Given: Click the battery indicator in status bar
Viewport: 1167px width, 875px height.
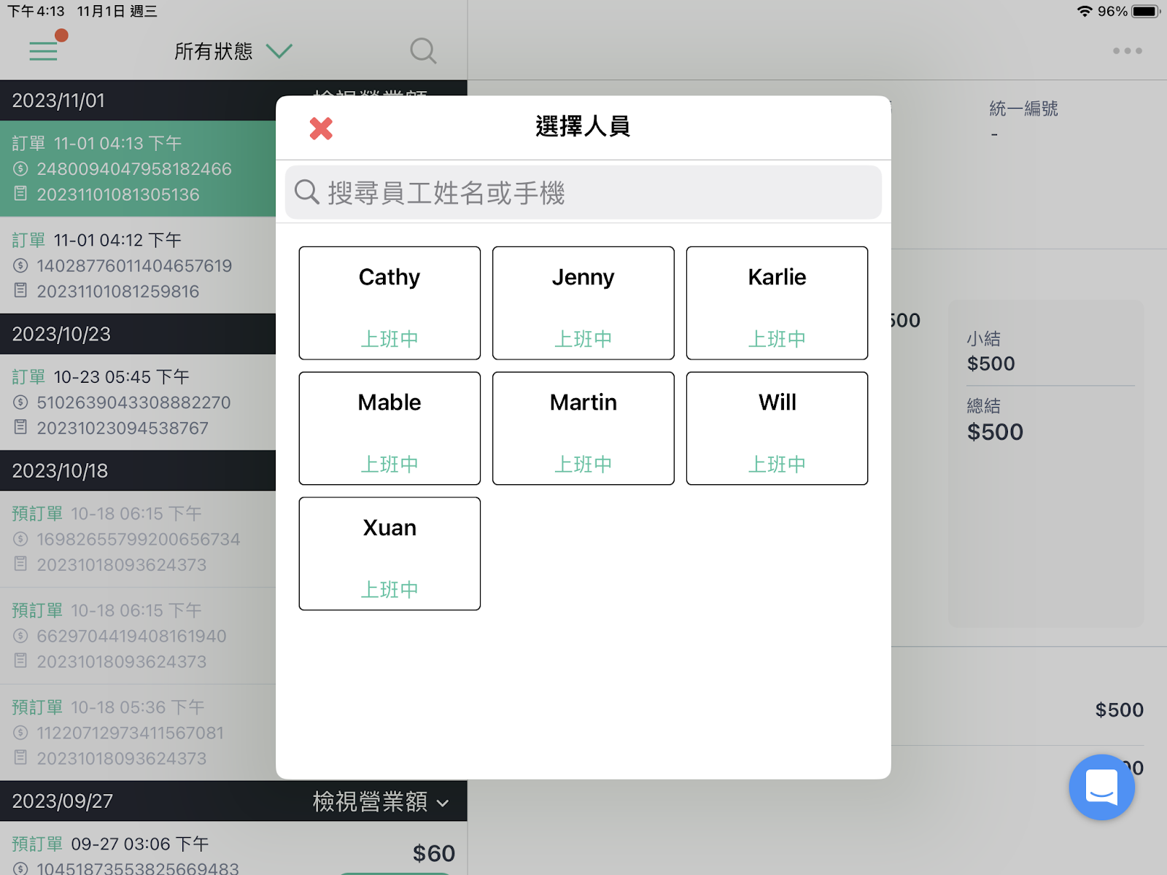Looking at the screenshot, I should [x=1145, y=11].
